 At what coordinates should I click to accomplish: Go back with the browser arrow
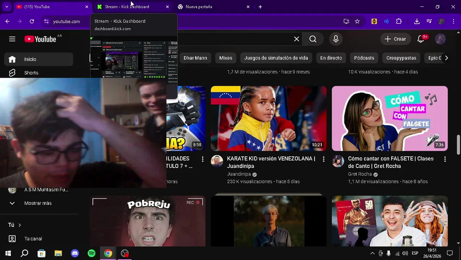pos(8,21)
